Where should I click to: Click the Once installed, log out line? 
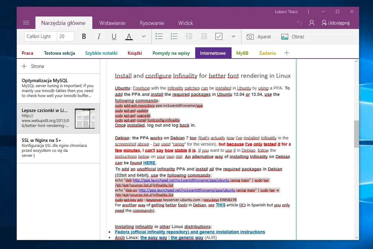tap(155, 125)
